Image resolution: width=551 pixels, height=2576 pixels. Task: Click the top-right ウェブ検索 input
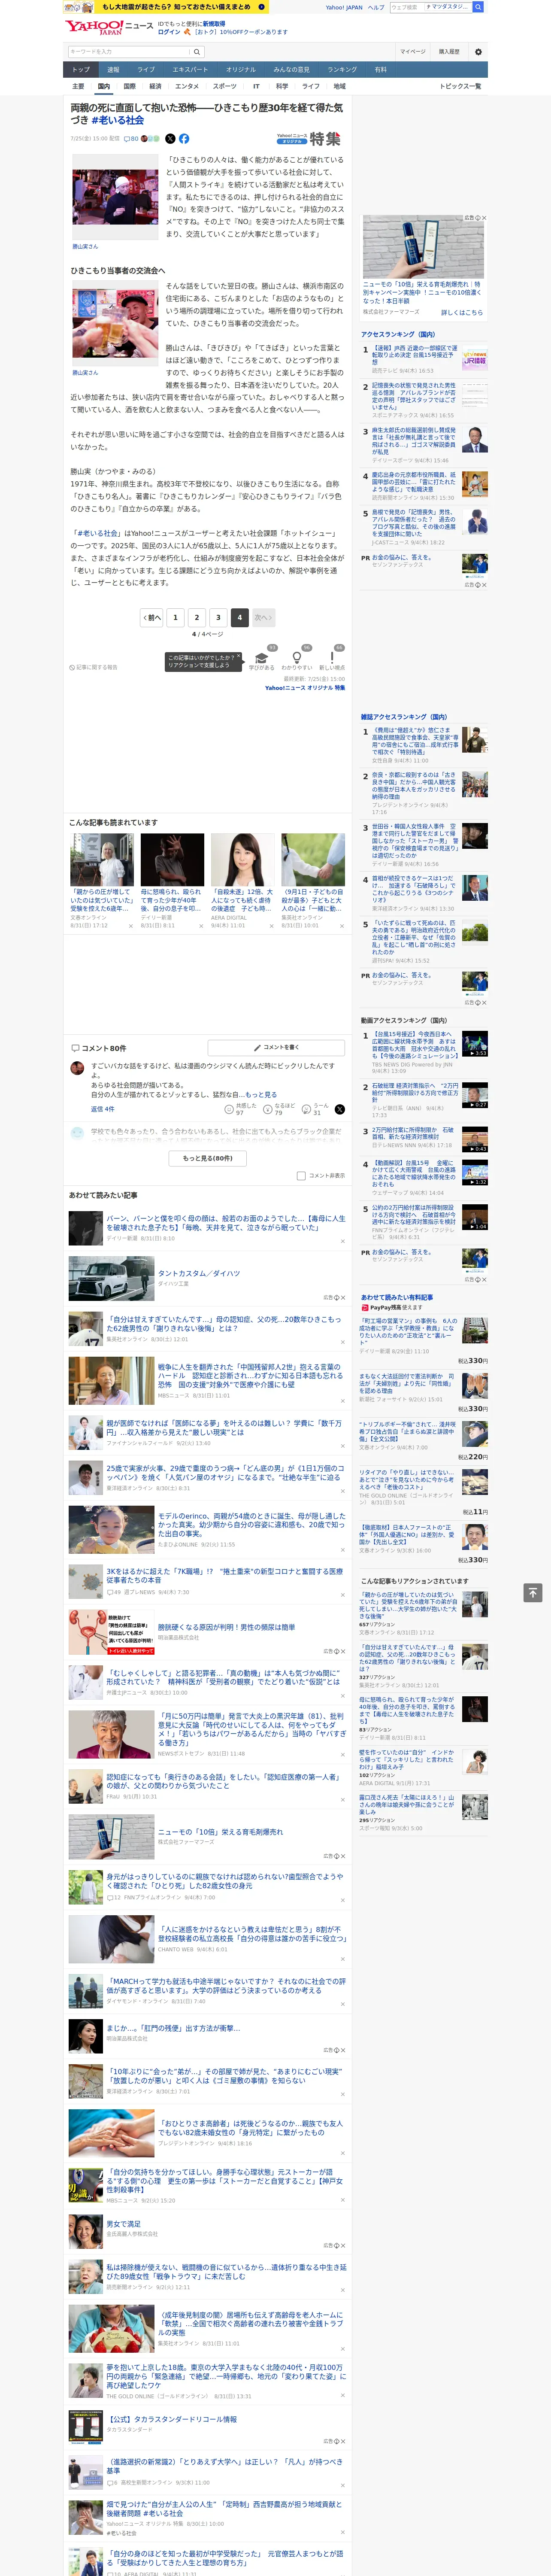(x=430, y=7)
